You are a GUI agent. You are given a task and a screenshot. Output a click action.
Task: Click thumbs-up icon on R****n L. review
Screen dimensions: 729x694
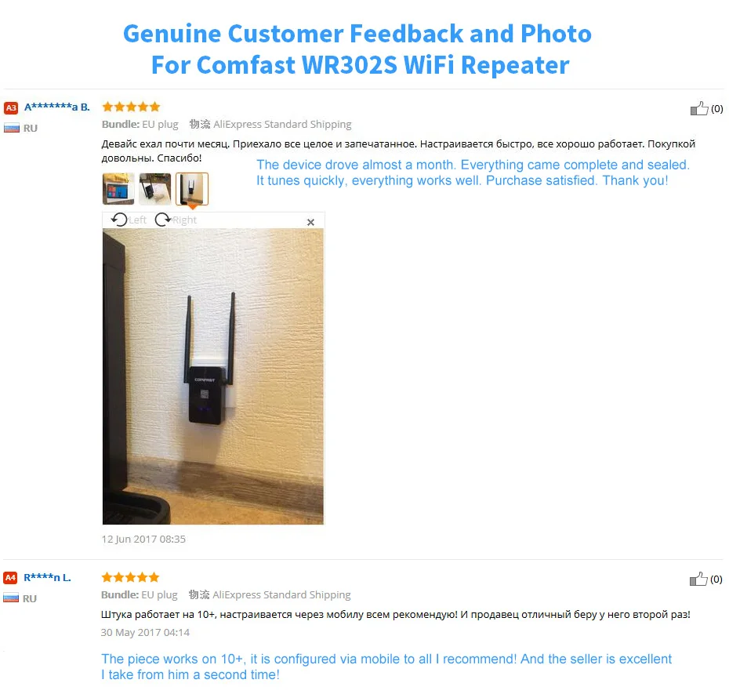[698, 579]
